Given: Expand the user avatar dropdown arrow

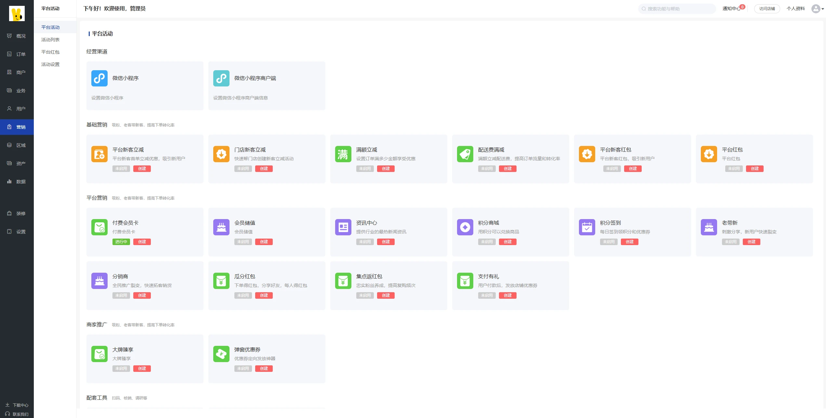Looking at the screenshot, I should click(823, 9).
